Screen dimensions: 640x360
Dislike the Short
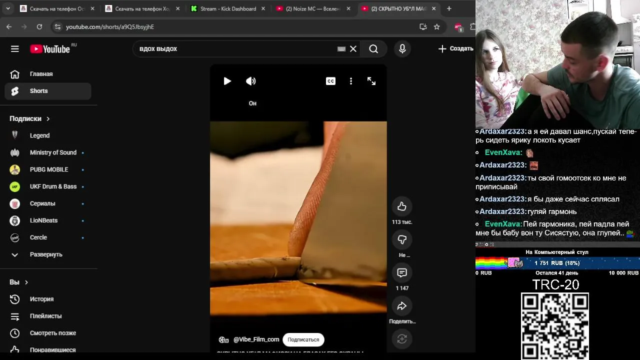tap(402, 239)
